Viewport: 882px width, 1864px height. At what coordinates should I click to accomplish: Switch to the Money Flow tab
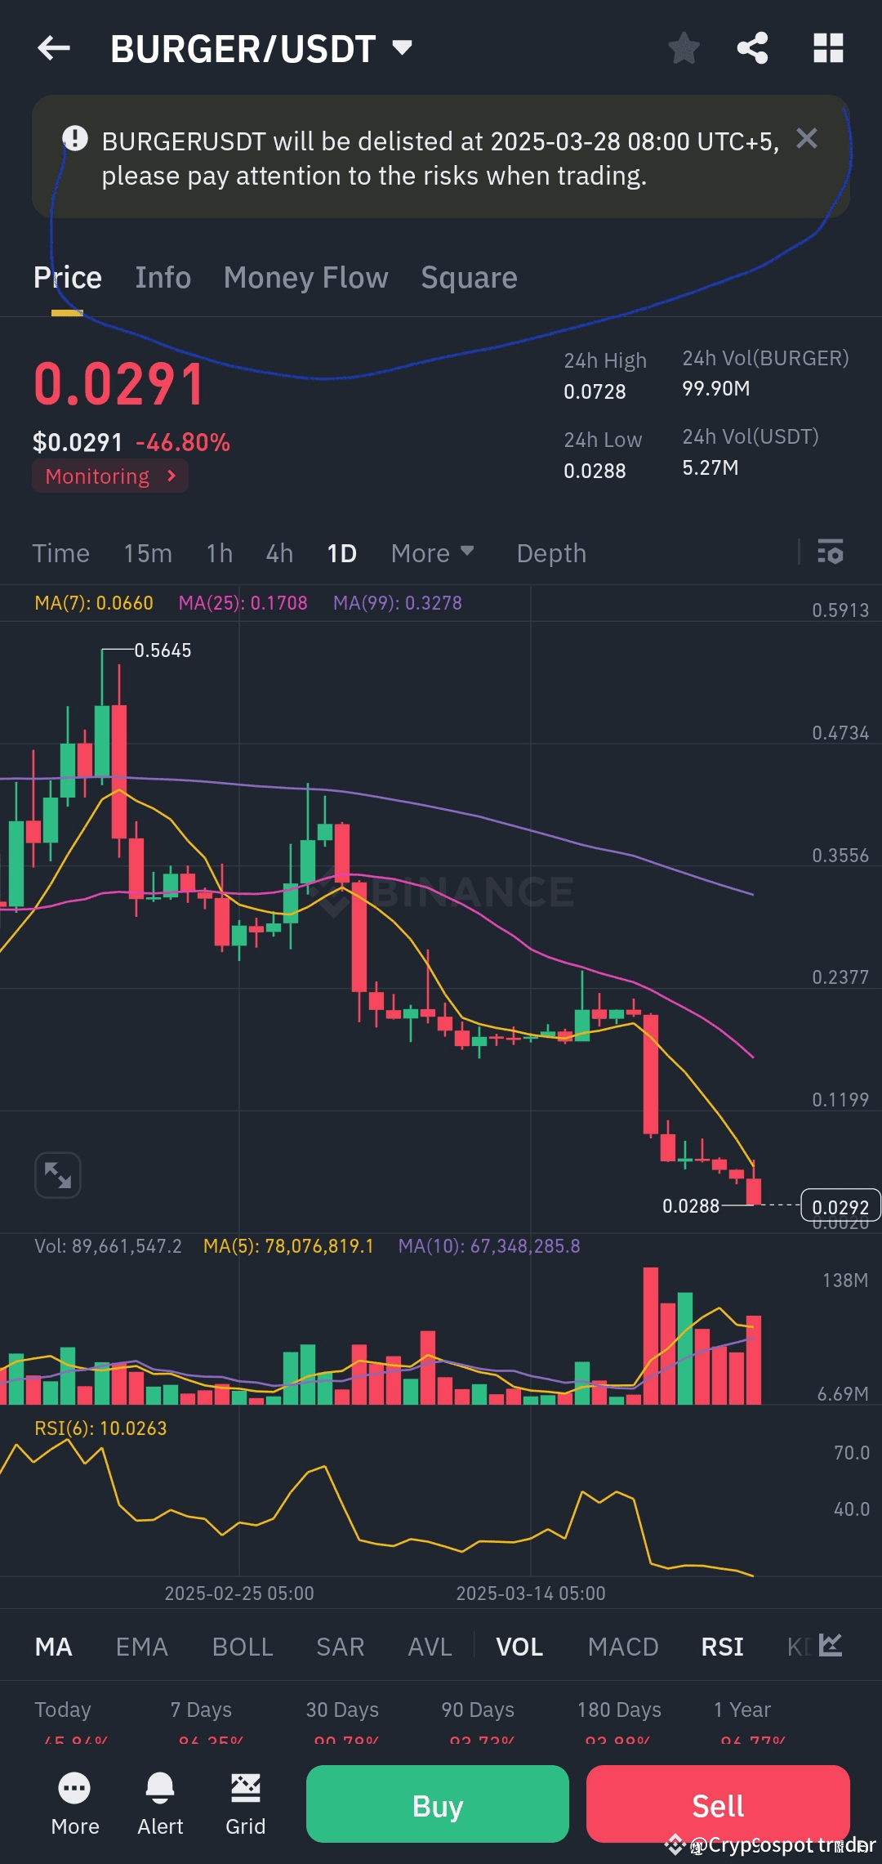pos(305,277)
